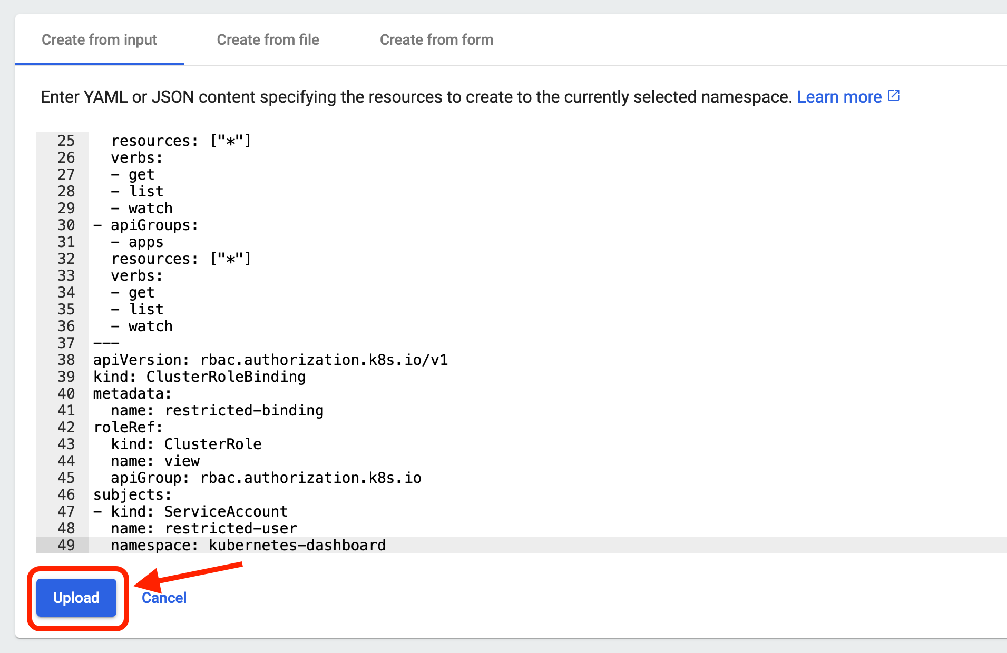Place cursor in 'namespace: kubernetes-dashboard' line
Viewport: 1007px width, 653px height.
click(x=248, y=545)
